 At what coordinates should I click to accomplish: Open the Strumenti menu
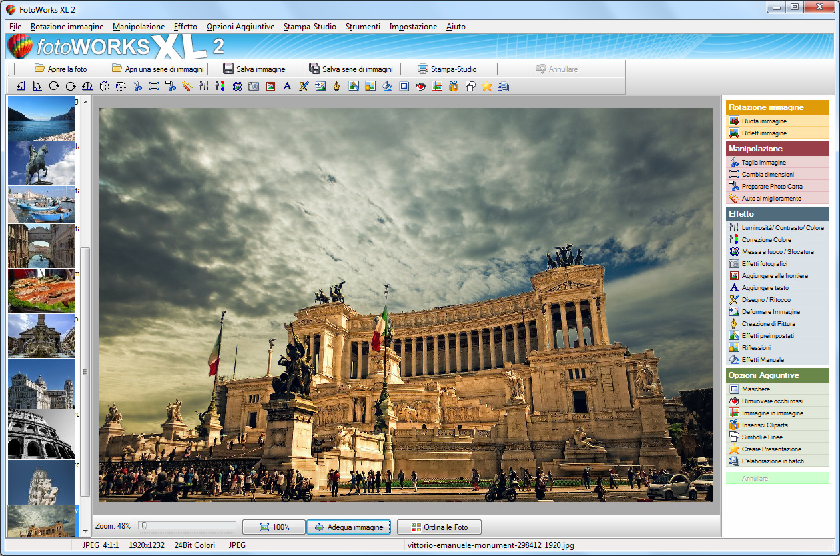point(363,27)
